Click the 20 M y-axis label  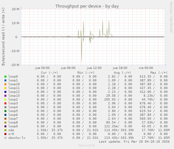click(x=16, y=9)
